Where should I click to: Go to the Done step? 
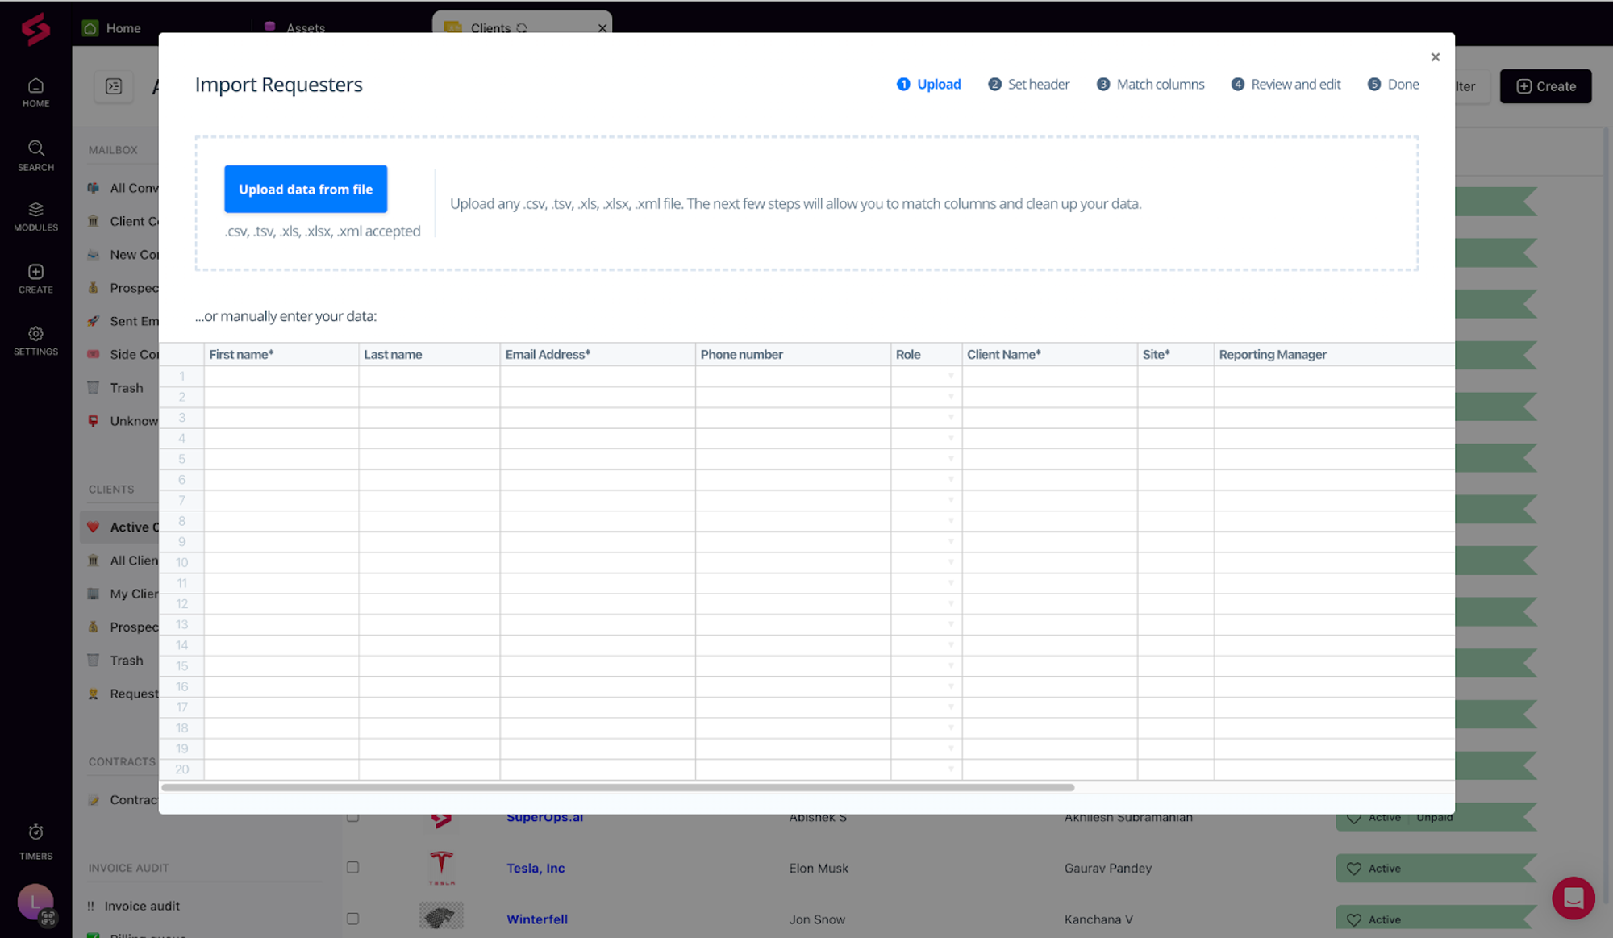[x=1394, y=85]
